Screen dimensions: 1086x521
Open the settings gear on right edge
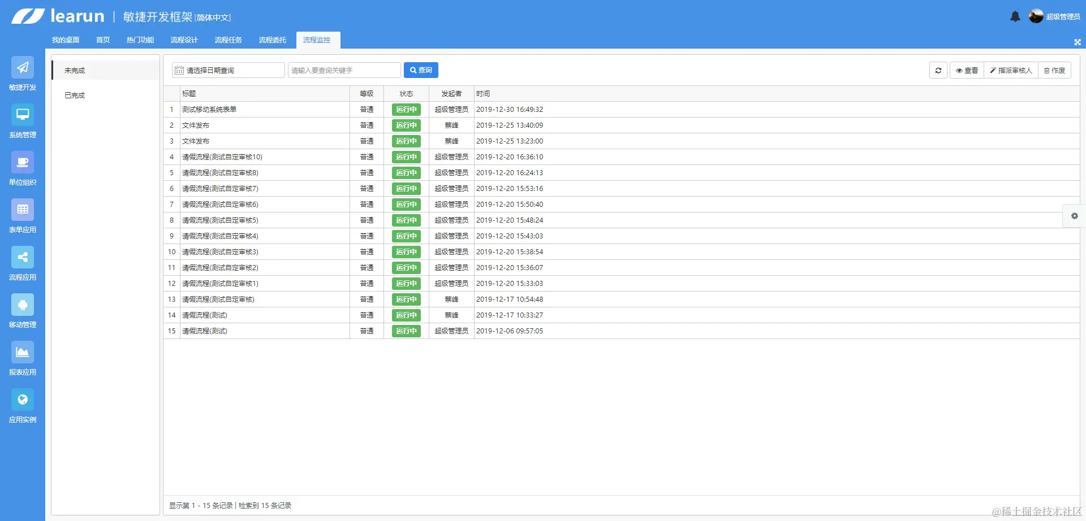[x=1074, y=216]
